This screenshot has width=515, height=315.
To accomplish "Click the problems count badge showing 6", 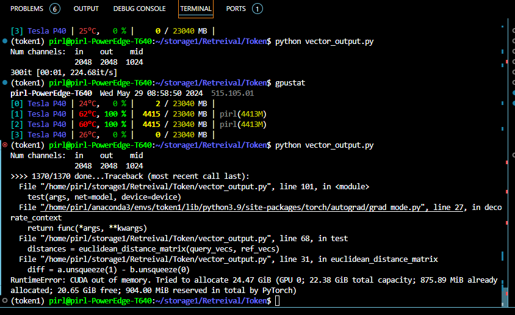I will pyautogui.click(x=55, y=9).
